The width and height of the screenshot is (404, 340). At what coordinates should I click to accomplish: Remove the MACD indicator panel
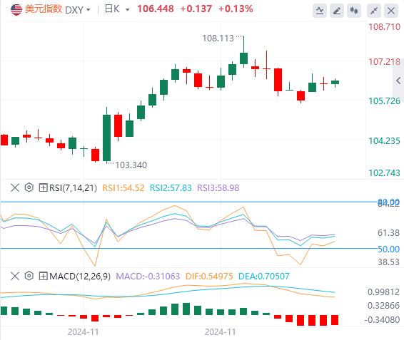tap(15, 276)
